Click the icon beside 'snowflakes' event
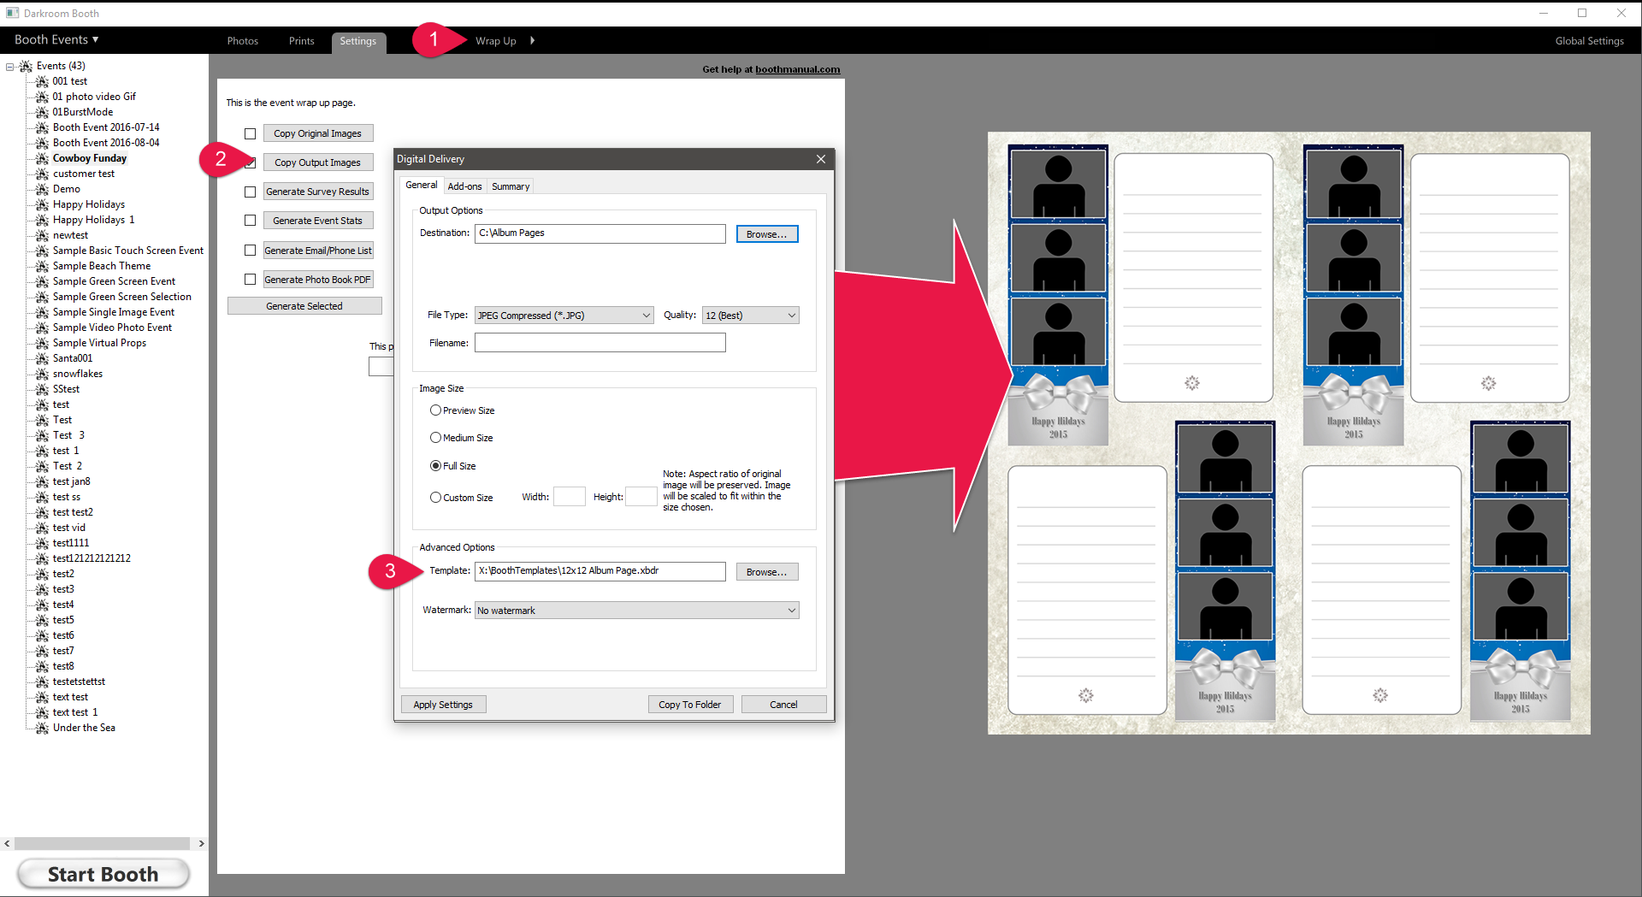 tap(42, 374)
